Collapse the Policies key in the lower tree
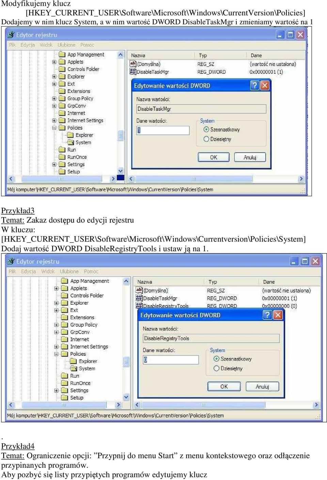The width and height of the screenshot is (327, 480). (x=57, y=354)
